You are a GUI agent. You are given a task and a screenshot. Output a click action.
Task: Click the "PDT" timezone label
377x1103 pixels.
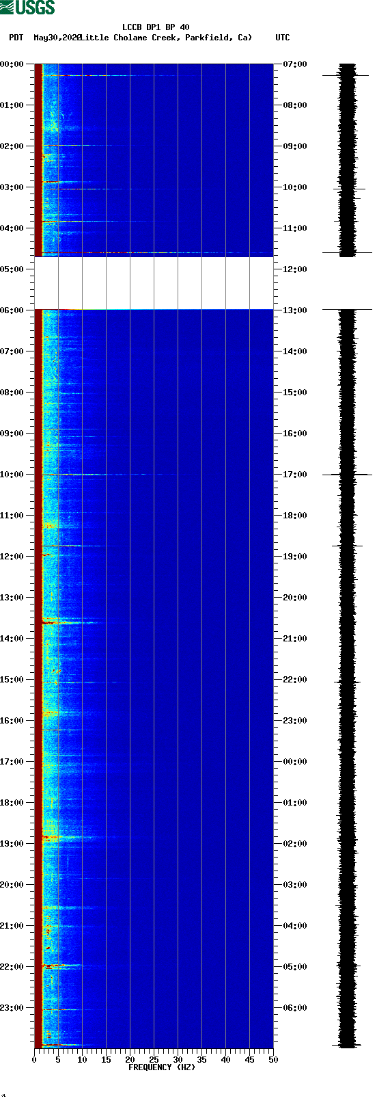point(16,38)
